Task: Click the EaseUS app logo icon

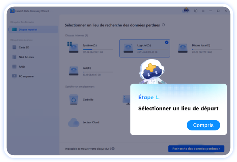Action: point(12,11)
